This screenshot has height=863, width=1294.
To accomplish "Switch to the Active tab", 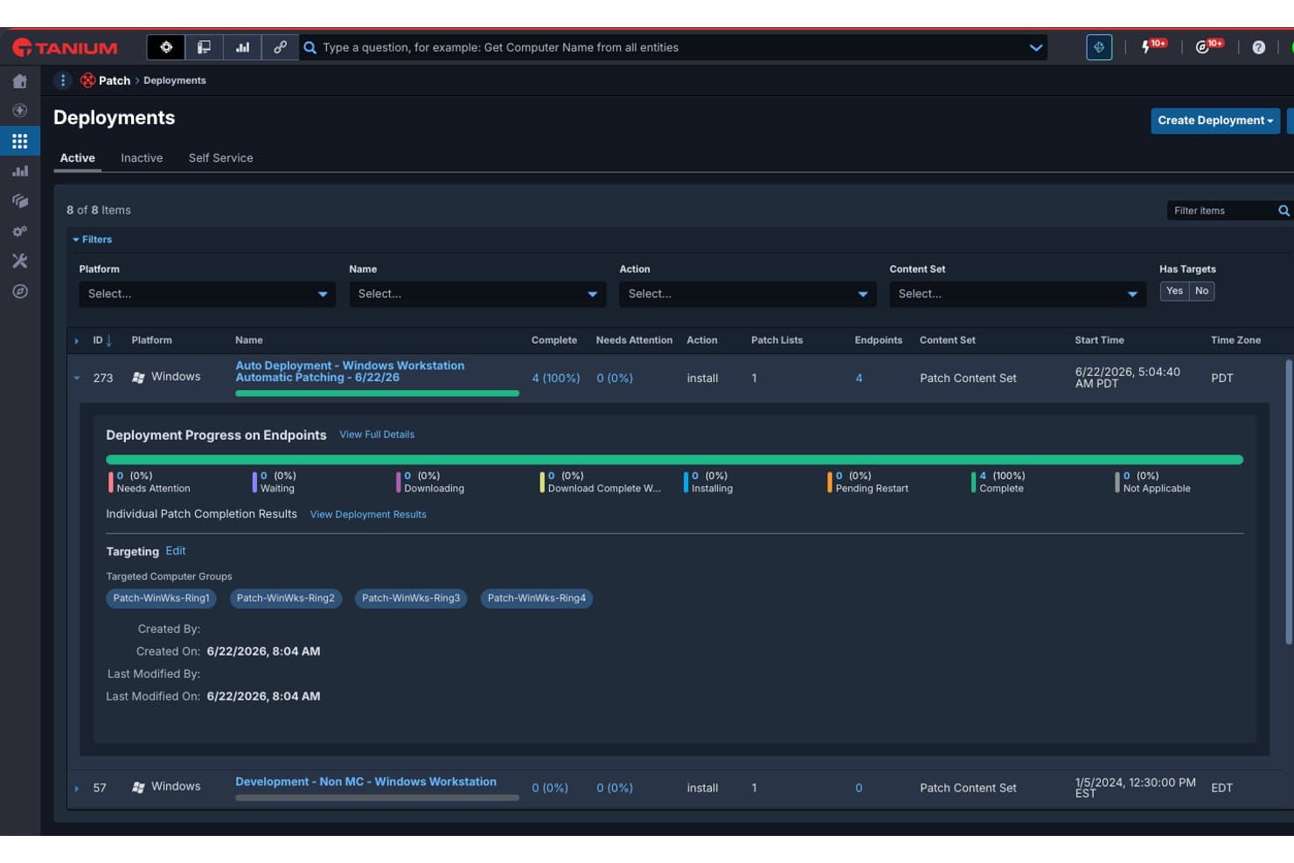I will (x=78, y=158).
